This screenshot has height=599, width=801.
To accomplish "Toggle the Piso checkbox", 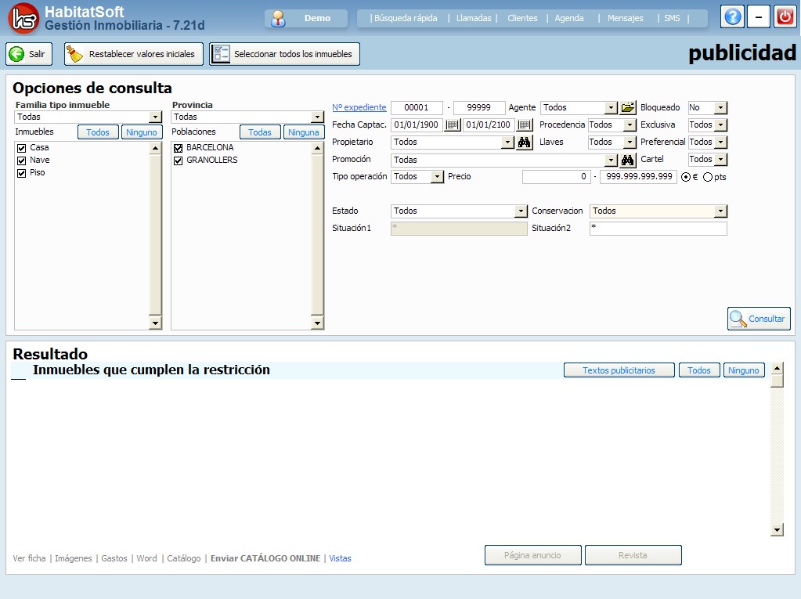I will coord(21,173).
